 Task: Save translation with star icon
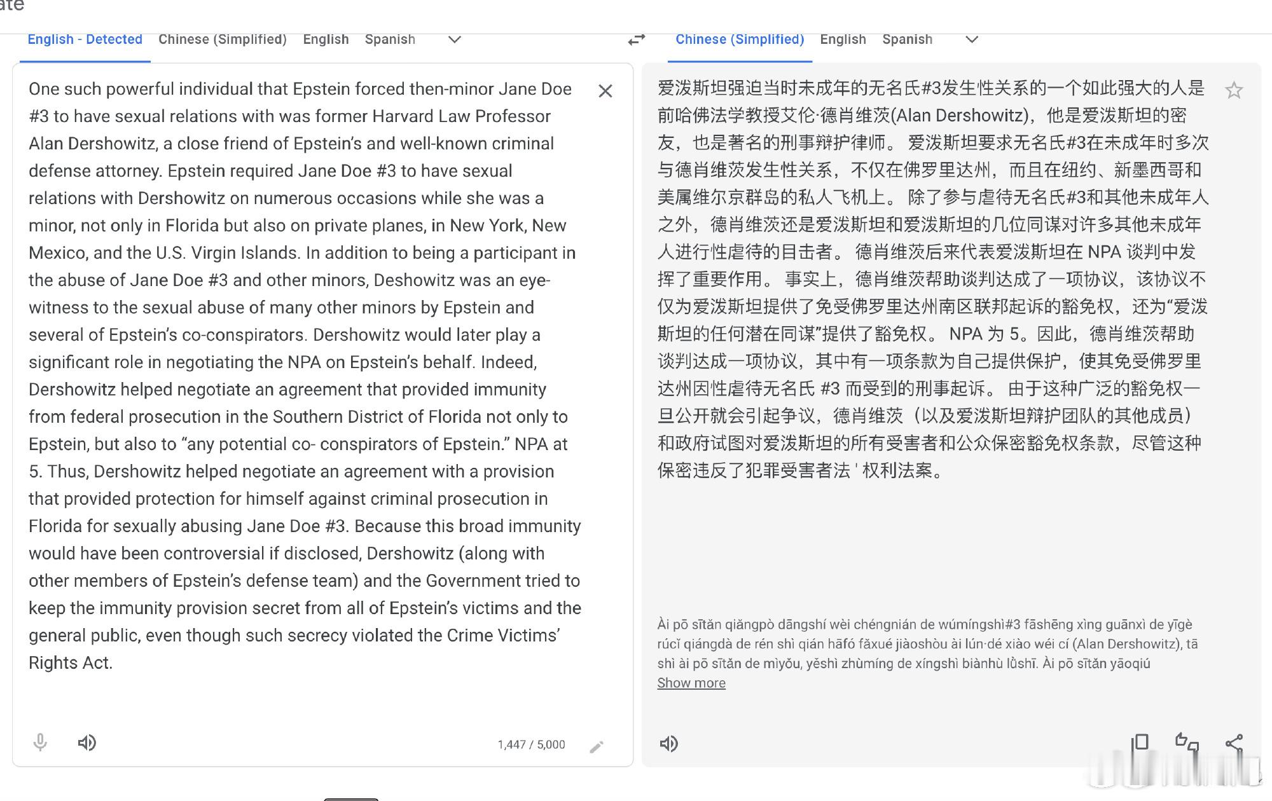click(x=1234, y=90)
